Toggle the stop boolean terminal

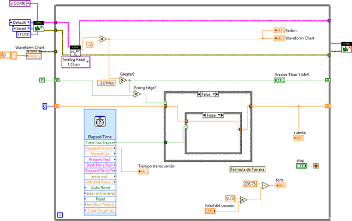click(301, 166)
